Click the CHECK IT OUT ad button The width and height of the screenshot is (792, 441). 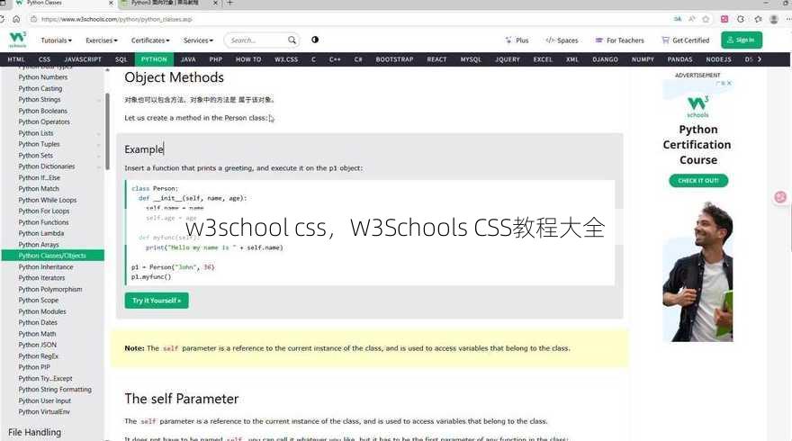(698, 180)
